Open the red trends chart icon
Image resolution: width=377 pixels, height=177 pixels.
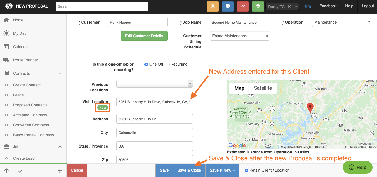click(243, 6)
